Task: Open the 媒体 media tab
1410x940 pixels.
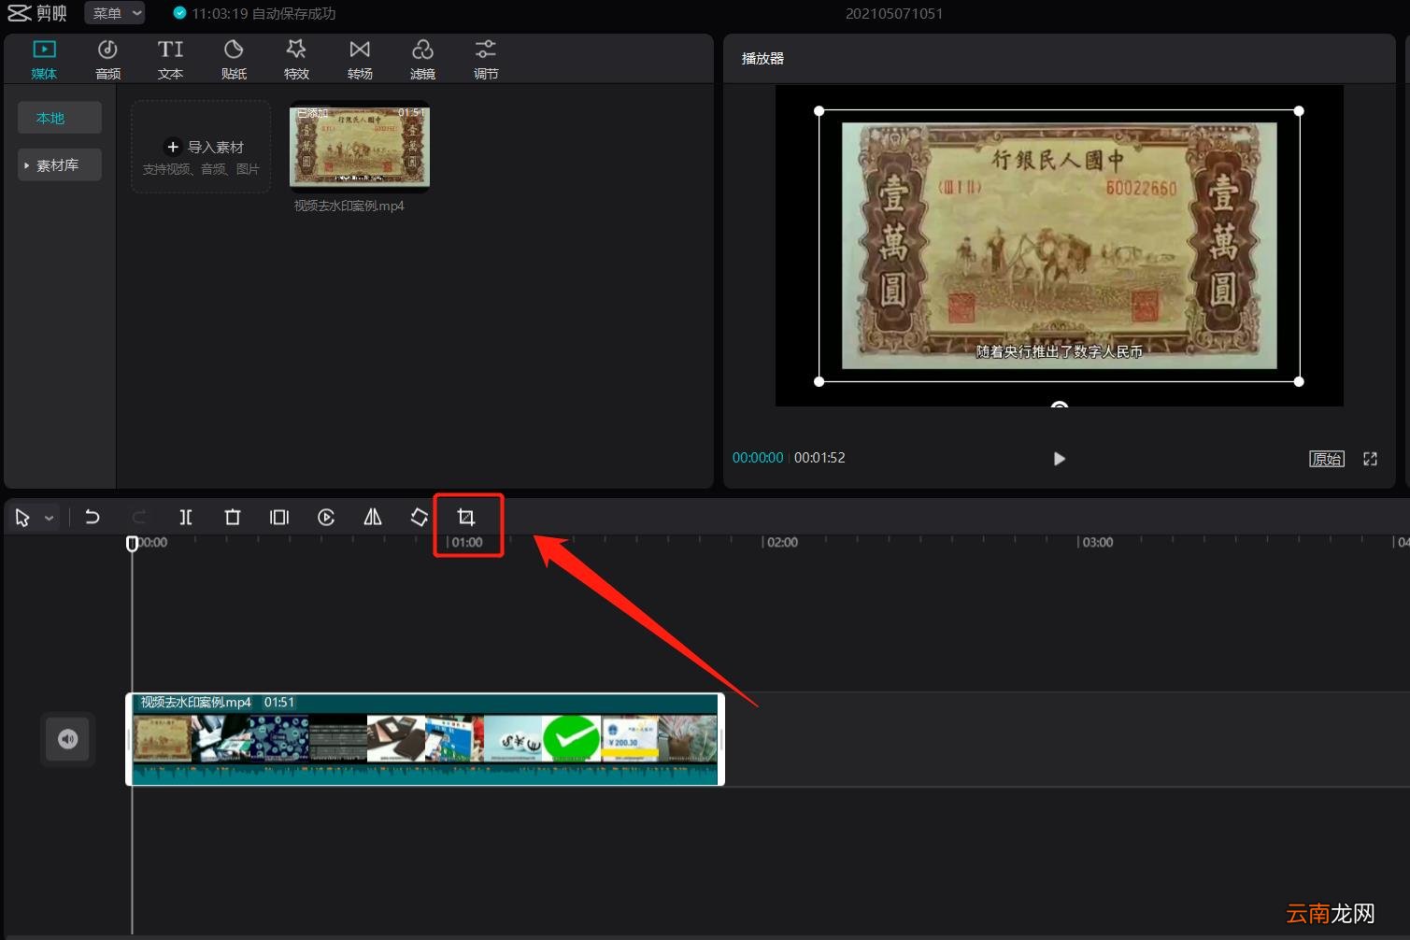Action: [x=44, y=59]
